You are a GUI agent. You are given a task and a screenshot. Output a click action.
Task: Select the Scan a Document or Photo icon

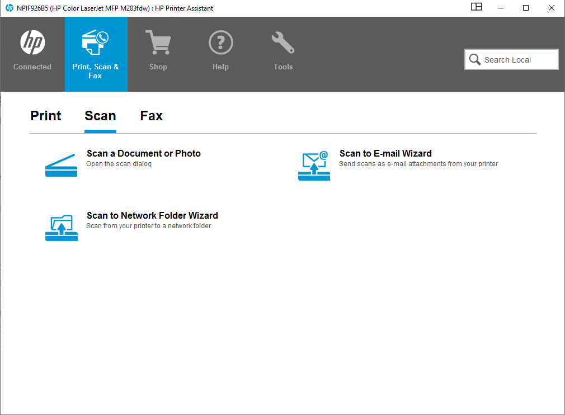pyautogui.click(x=61, y=164)
